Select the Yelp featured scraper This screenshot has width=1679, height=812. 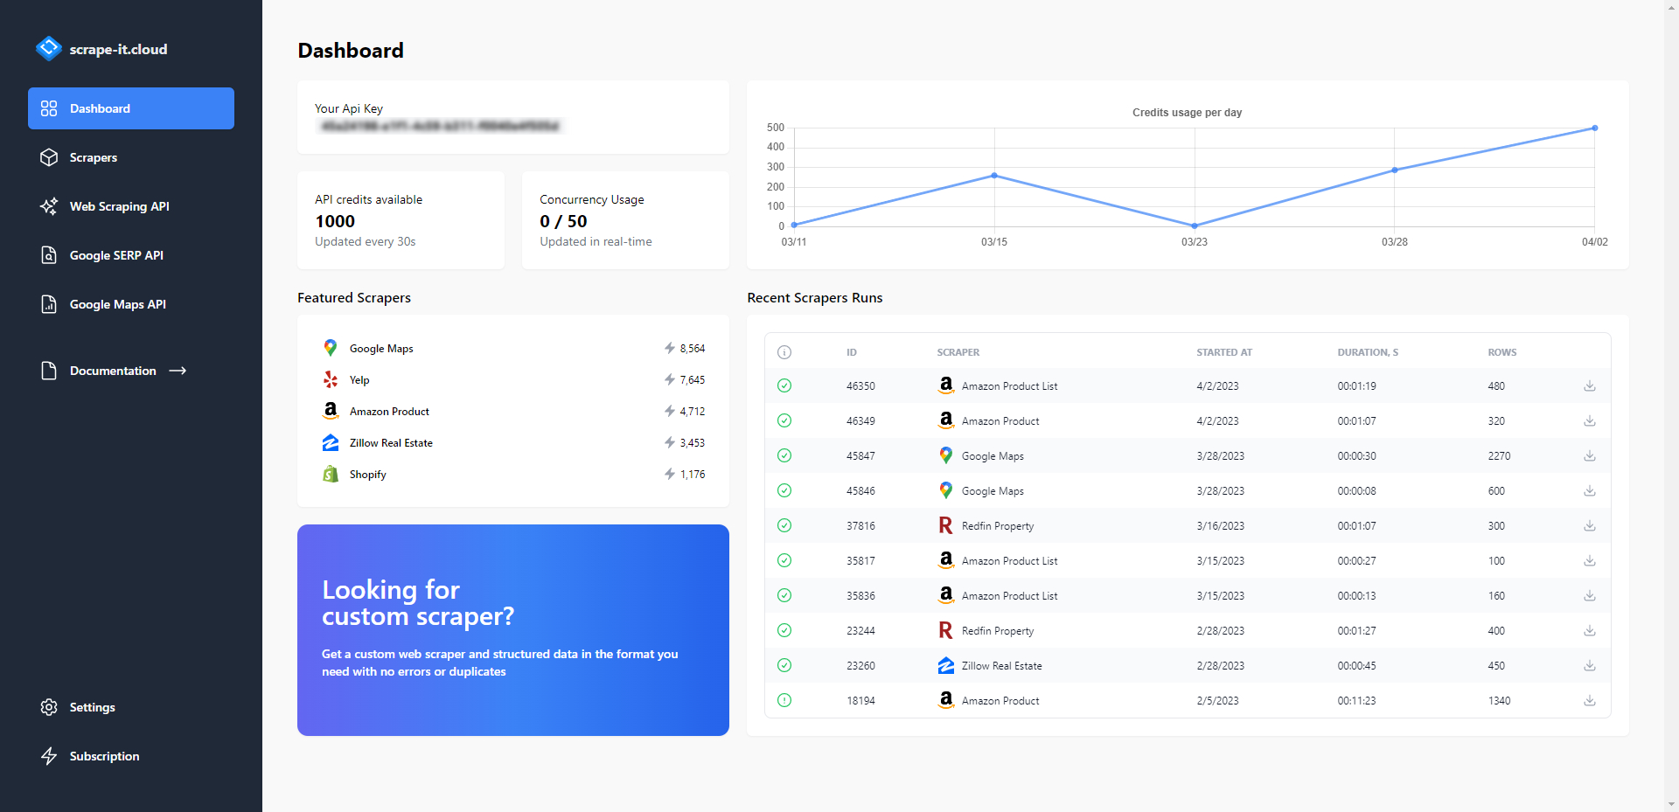359,380
